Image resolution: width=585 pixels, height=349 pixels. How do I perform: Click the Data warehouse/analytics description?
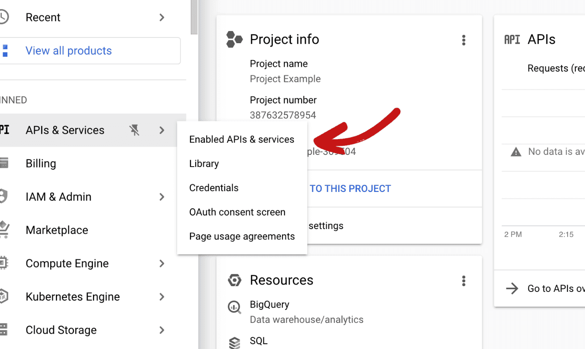pyautogui.click(x=306, y=320)
